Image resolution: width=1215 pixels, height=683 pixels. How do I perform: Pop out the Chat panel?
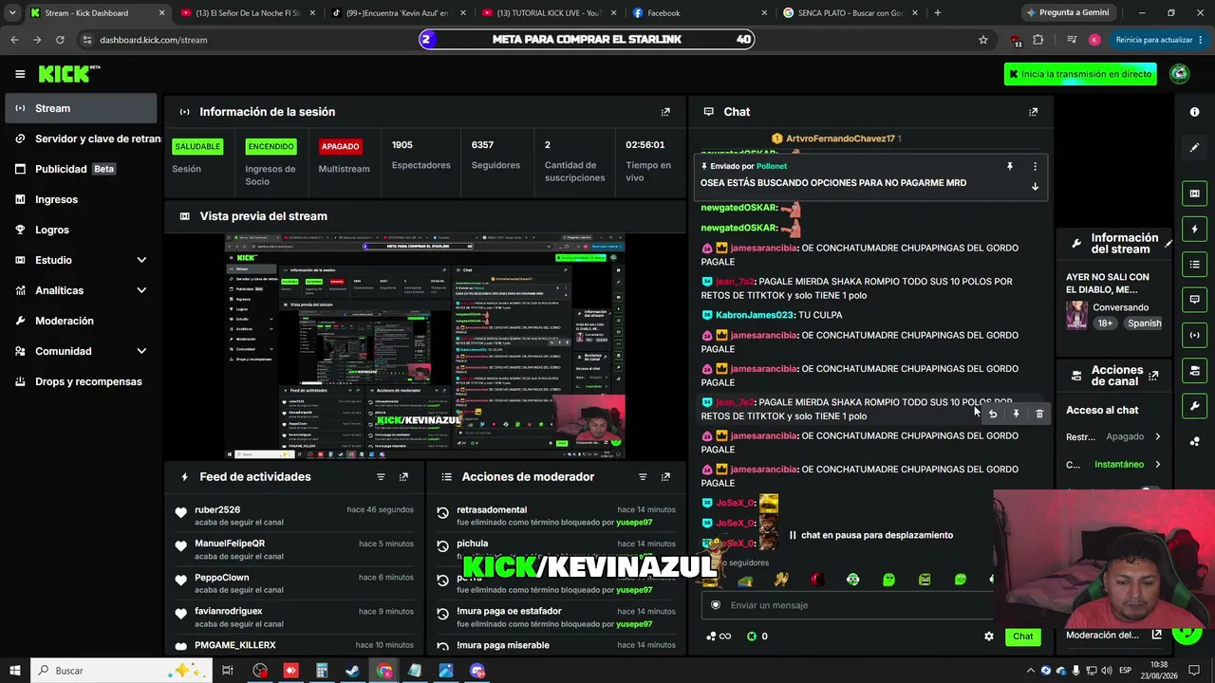point(1034,112)
